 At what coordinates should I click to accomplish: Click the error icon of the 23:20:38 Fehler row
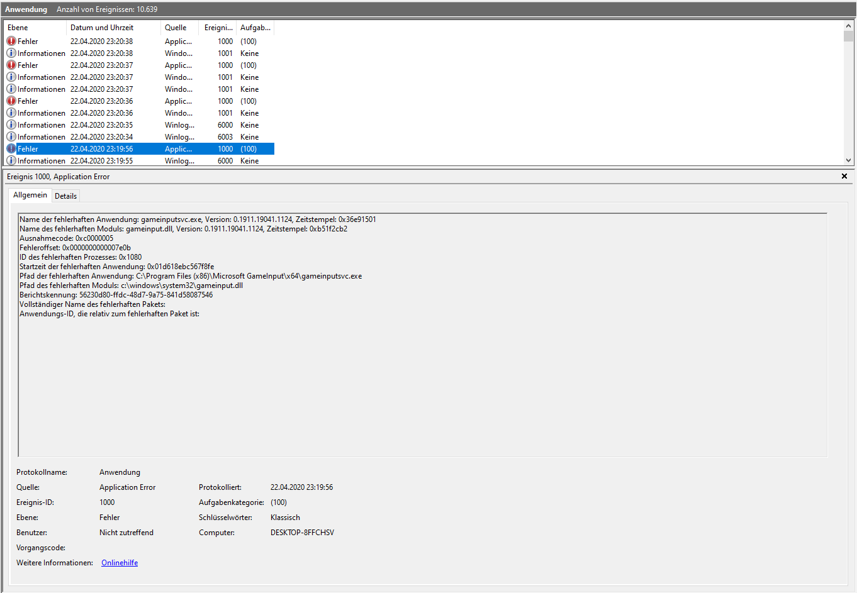[11, 41]
